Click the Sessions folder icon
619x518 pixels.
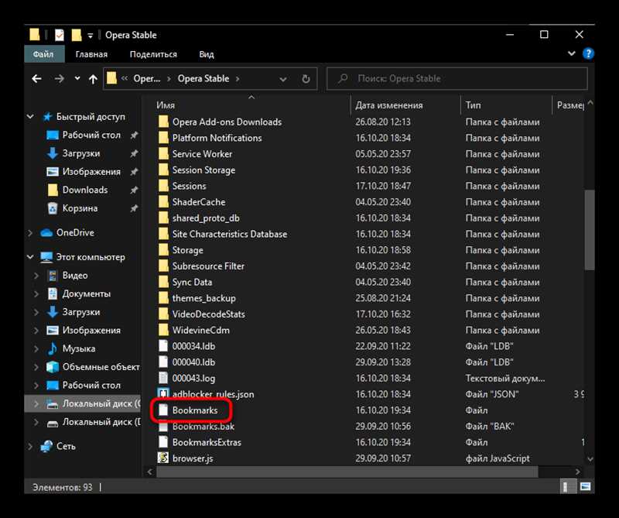coord(163,186)
